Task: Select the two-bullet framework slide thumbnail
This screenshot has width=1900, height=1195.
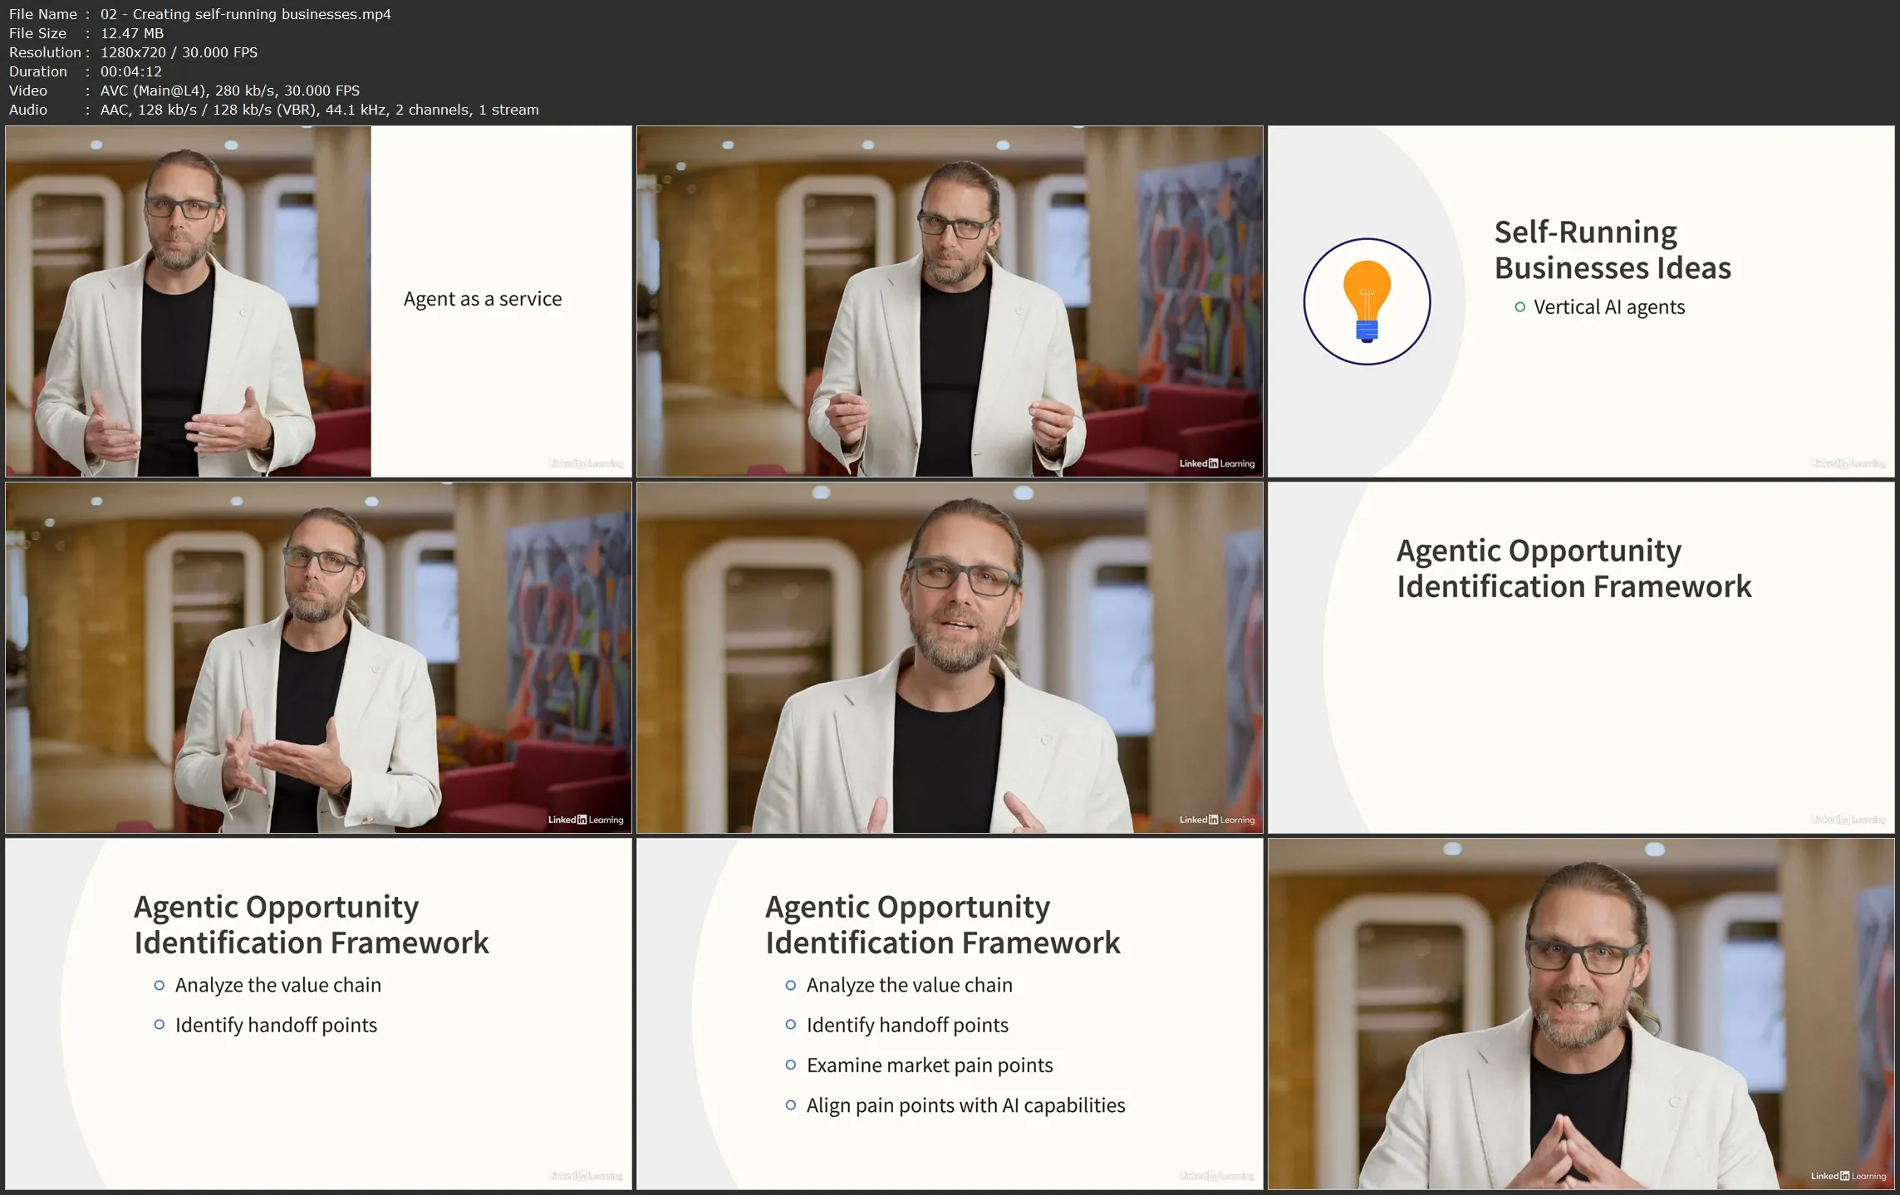Action: (318, 1014)
